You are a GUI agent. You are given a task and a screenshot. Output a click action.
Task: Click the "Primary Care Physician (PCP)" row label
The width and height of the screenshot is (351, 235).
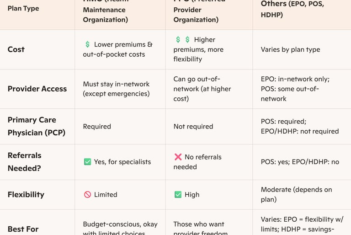(36, 126)
